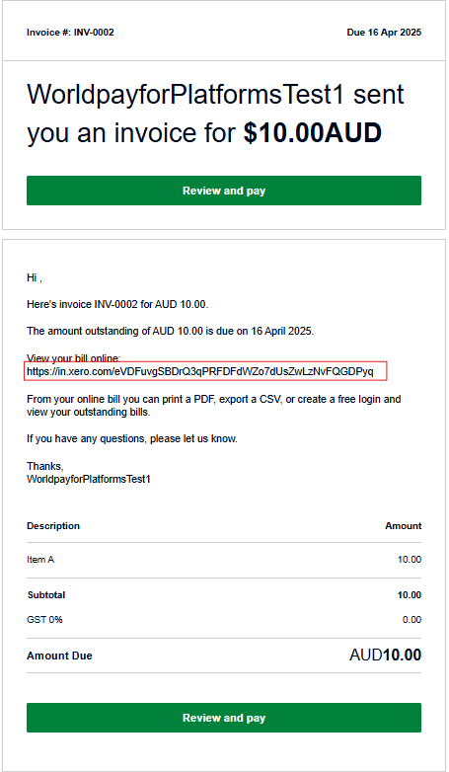
Task: Click the print a PDF, export CSV paragraph
Action: [x=214, y=406]
